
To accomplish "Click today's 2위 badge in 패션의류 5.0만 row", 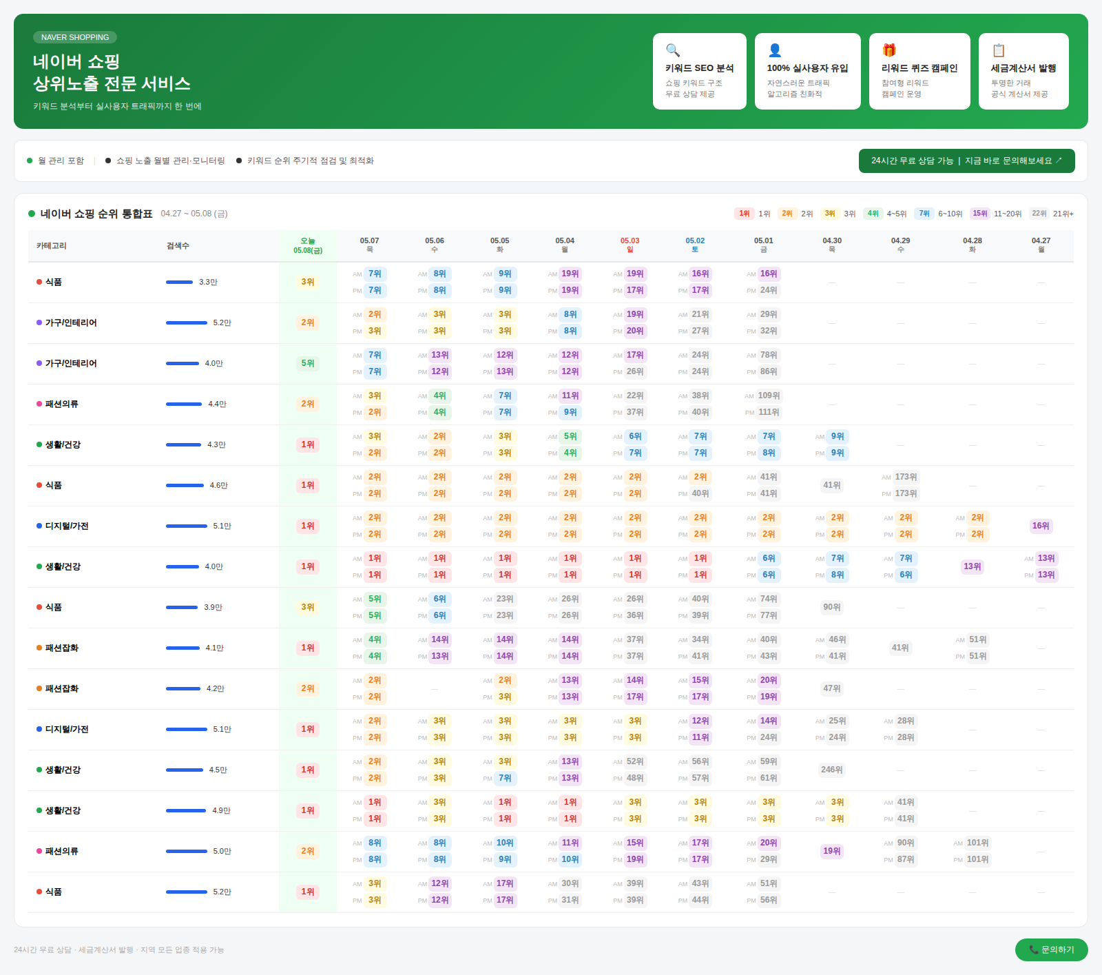I will coord(308,851).
